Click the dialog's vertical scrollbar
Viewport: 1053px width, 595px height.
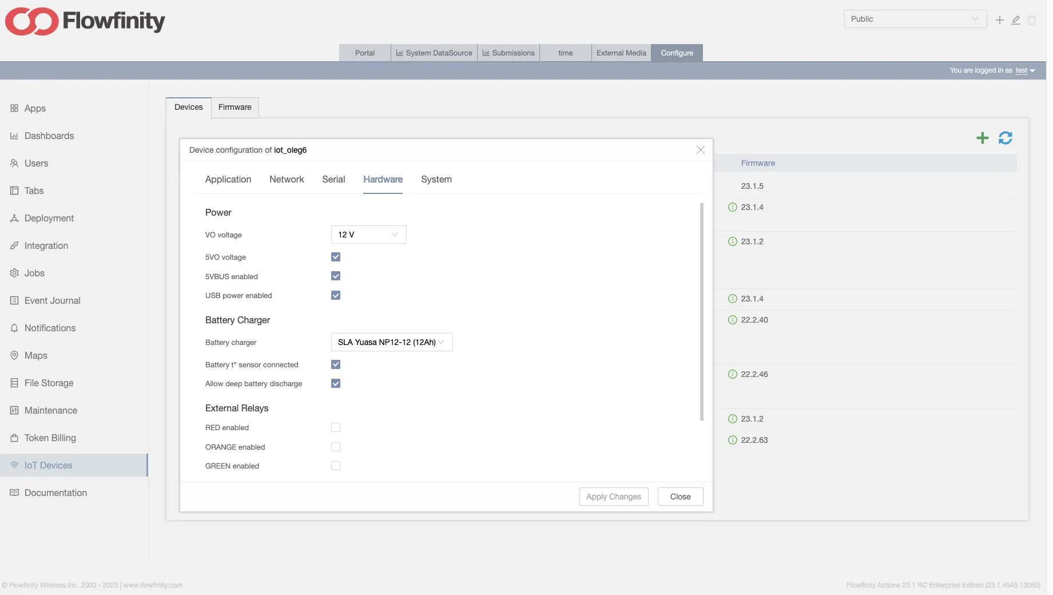click(701, 312)
